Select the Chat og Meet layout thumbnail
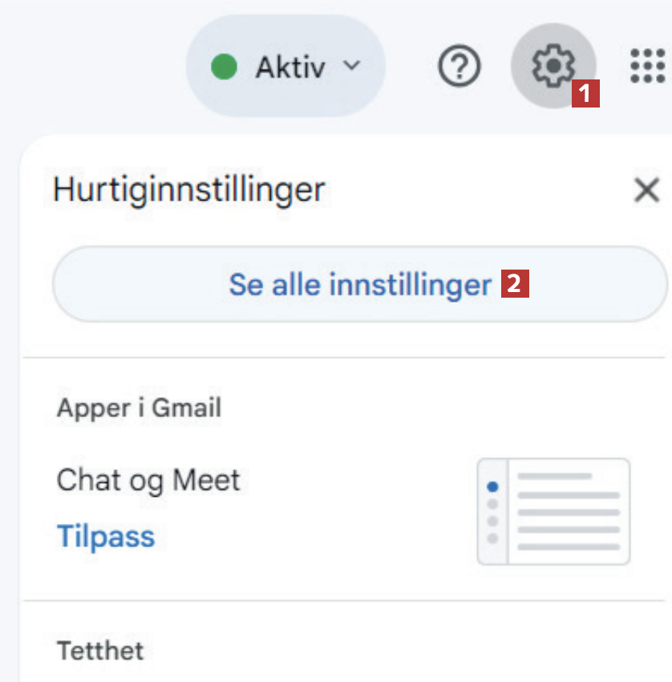The width and height of the screenshot is (672, 682). (553, 511)
